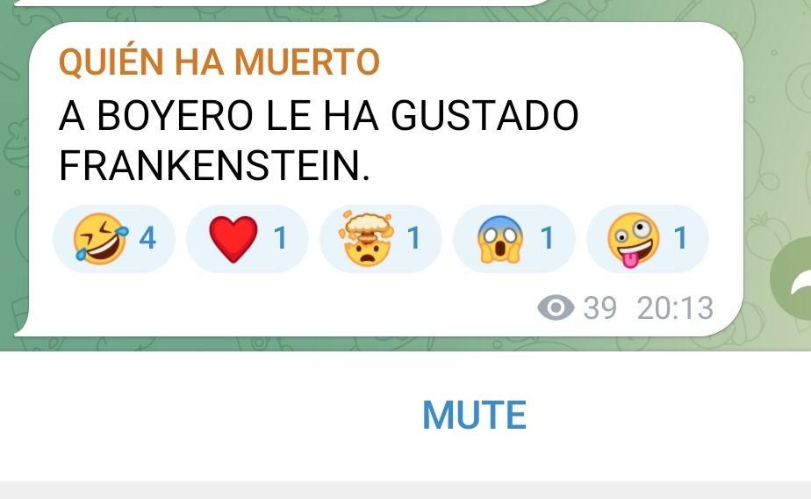This screenshot has width=811, height=499.
Task: Tap the text A BOYERO LE HA GUSTADO
Action: [x=319, y=115]
